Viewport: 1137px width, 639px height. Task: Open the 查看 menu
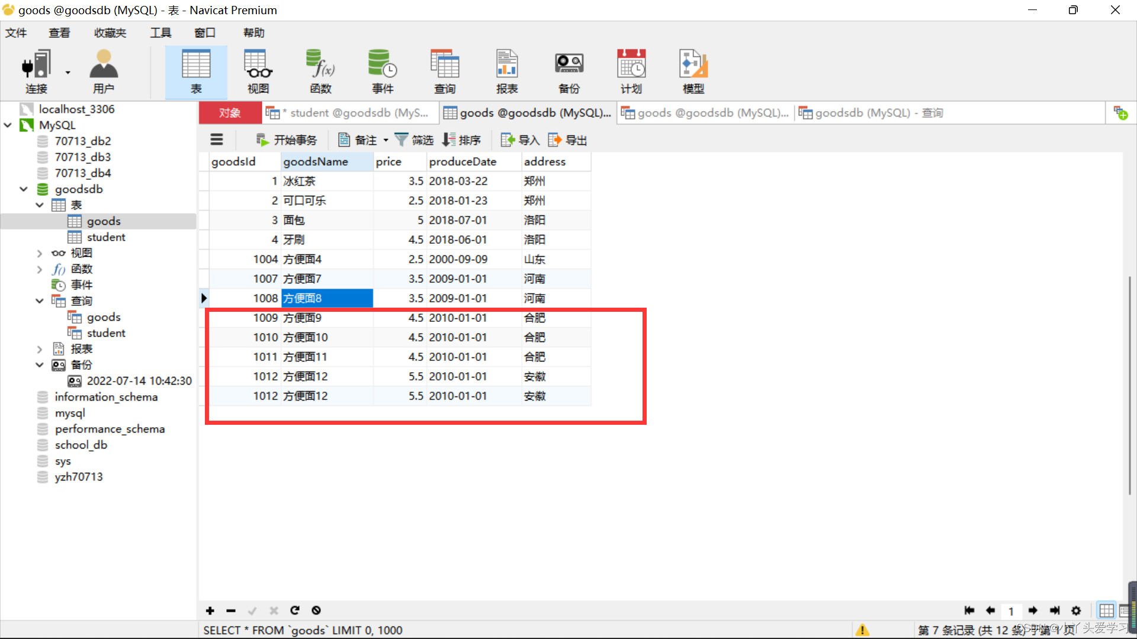[x=59, y=33]
